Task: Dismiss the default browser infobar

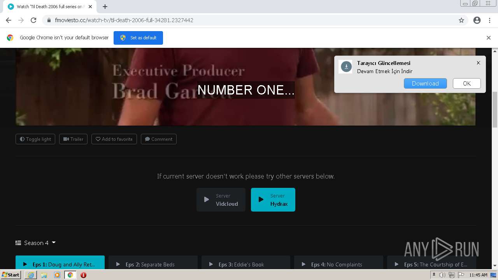Action: pyautogui.click(x=489, y=38)
